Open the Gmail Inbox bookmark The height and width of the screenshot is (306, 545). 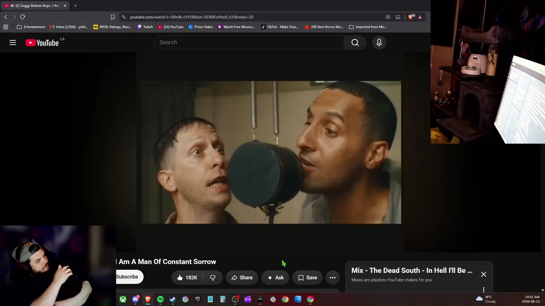click(x=69, y=27)
